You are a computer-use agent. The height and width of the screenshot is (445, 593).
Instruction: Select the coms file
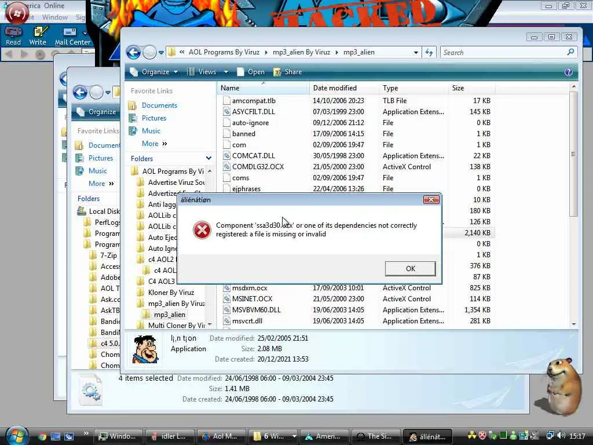coord(240,177)
